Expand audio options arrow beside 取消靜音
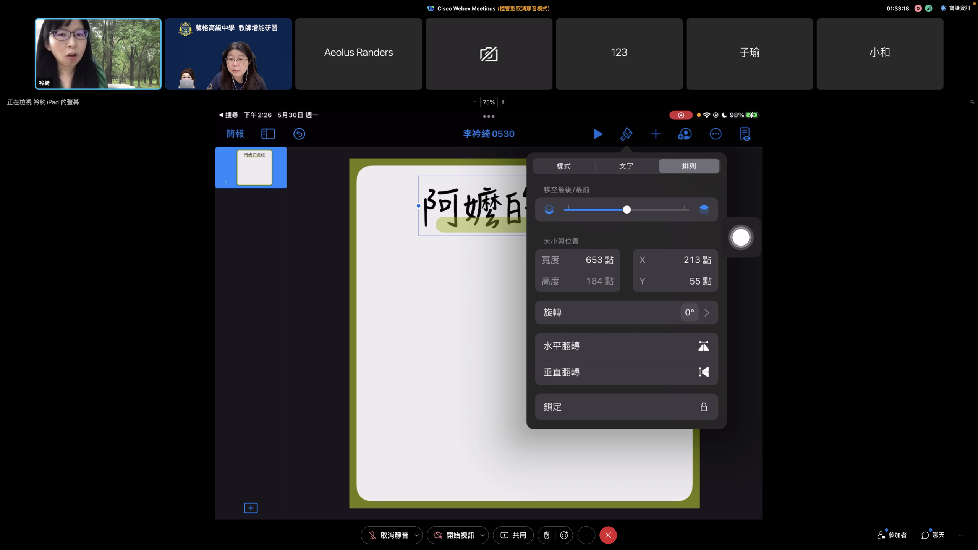The image size is (978, 550). click(x=416, y=535)
